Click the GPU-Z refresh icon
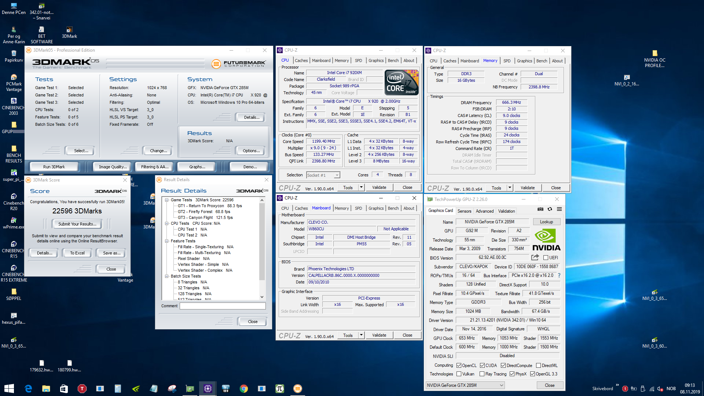 tap(550, 209)
